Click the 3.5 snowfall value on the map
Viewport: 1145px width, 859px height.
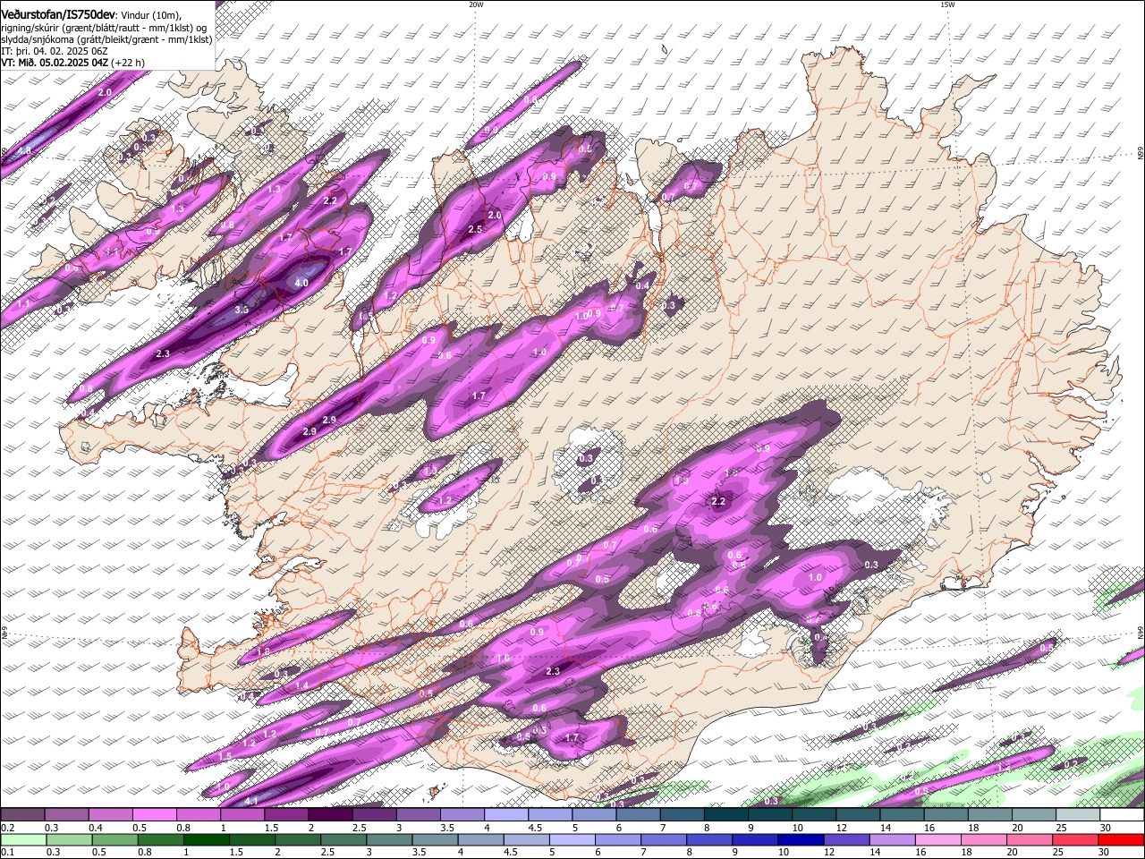tap(242, 310)
